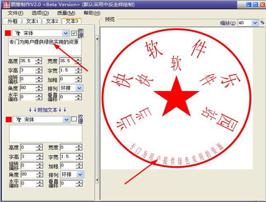Open the top 宋体 font dropdown
Screen dimensions: 266x202
point(65,33)
